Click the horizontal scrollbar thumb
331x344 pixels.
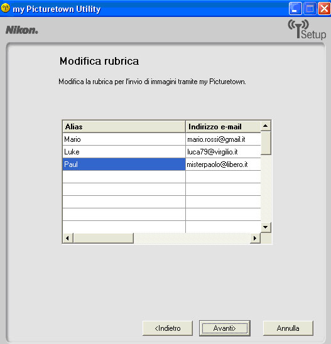[104, 239]
